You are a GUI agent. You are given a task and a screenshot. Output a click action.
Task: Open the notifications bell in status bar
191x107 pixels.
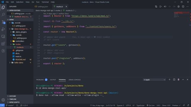(188, 106)
